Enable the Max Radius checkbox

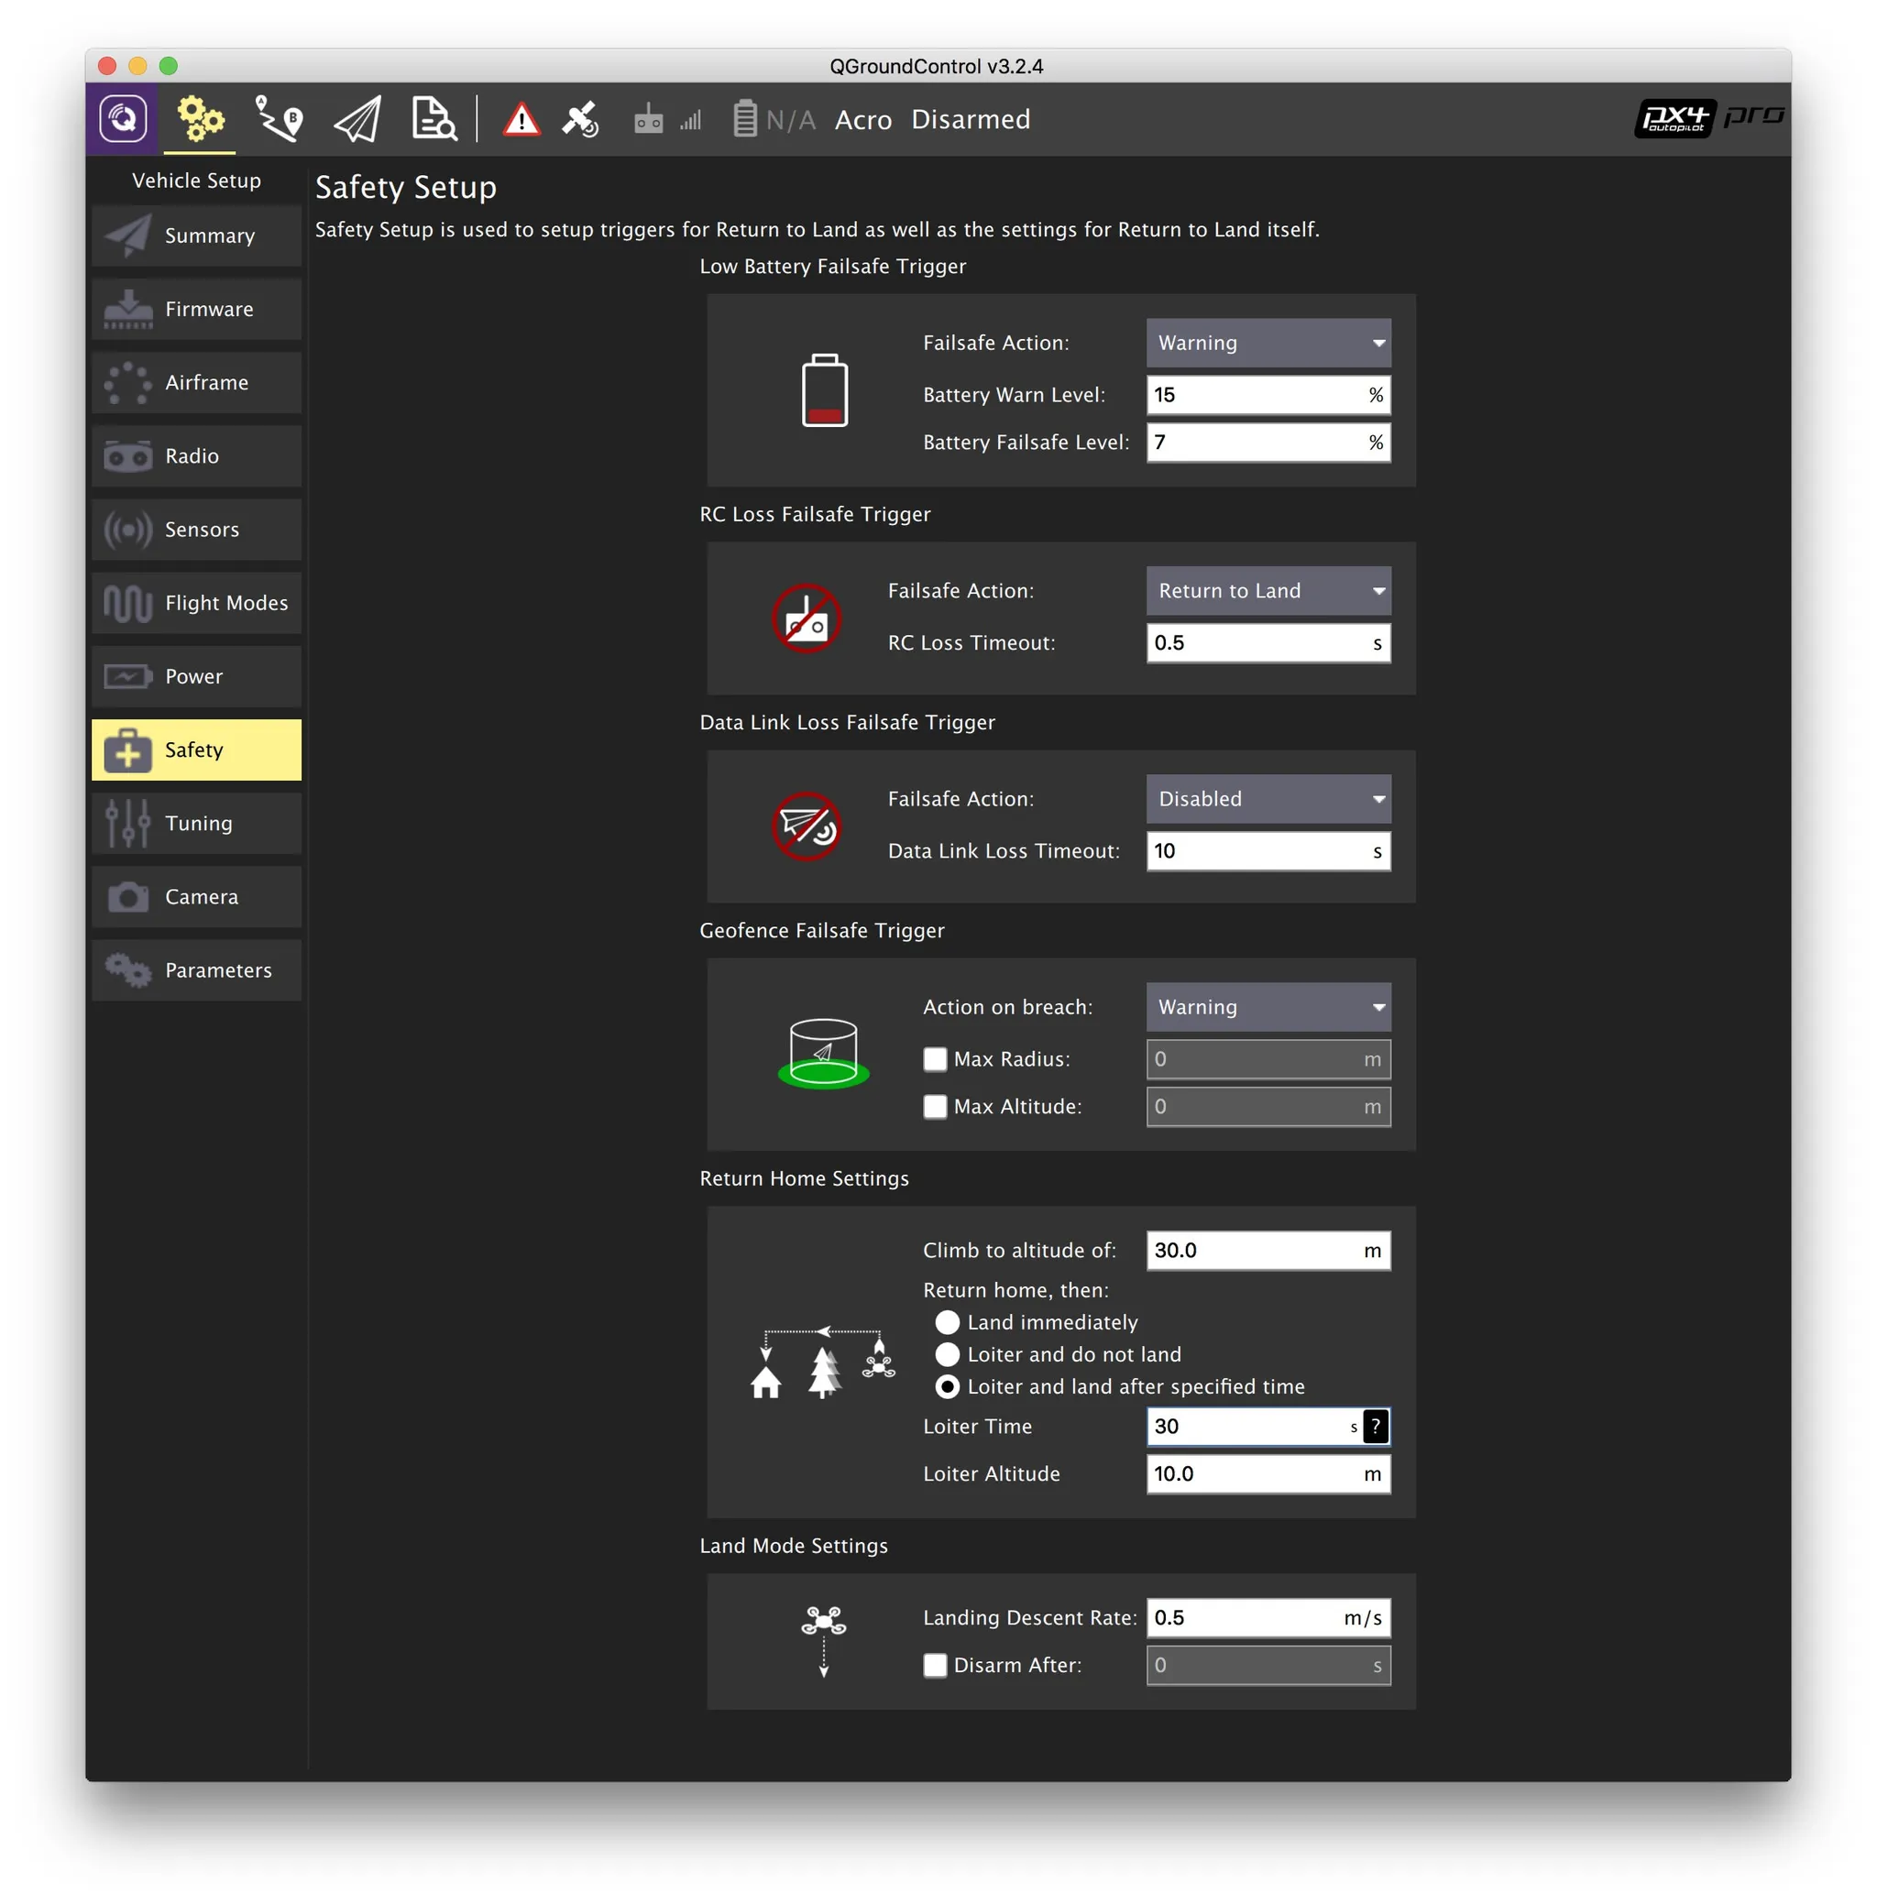click(x=935, y=1059)
